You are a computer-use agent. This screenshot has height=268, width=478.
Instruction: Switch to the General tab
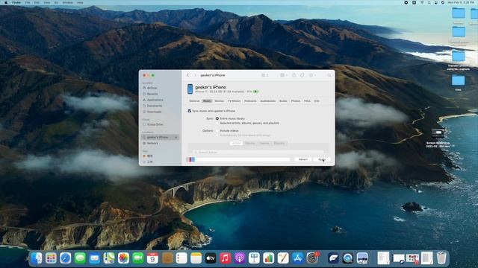pos(194,101)
